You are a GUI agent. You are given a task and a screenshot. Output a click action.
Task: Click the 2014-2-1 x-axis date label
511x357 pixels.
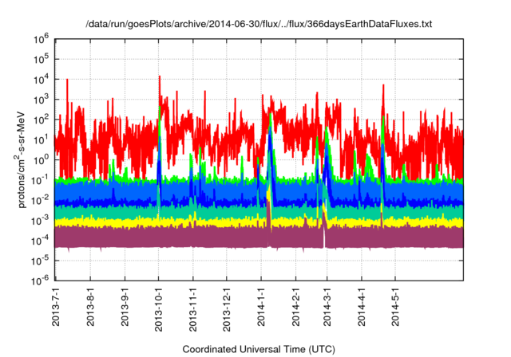tap(295, 307)
